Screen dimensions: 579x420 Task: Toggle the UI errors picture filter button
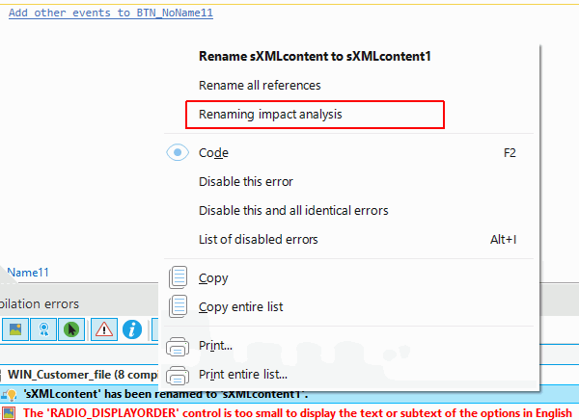click(x=15, y=329)
